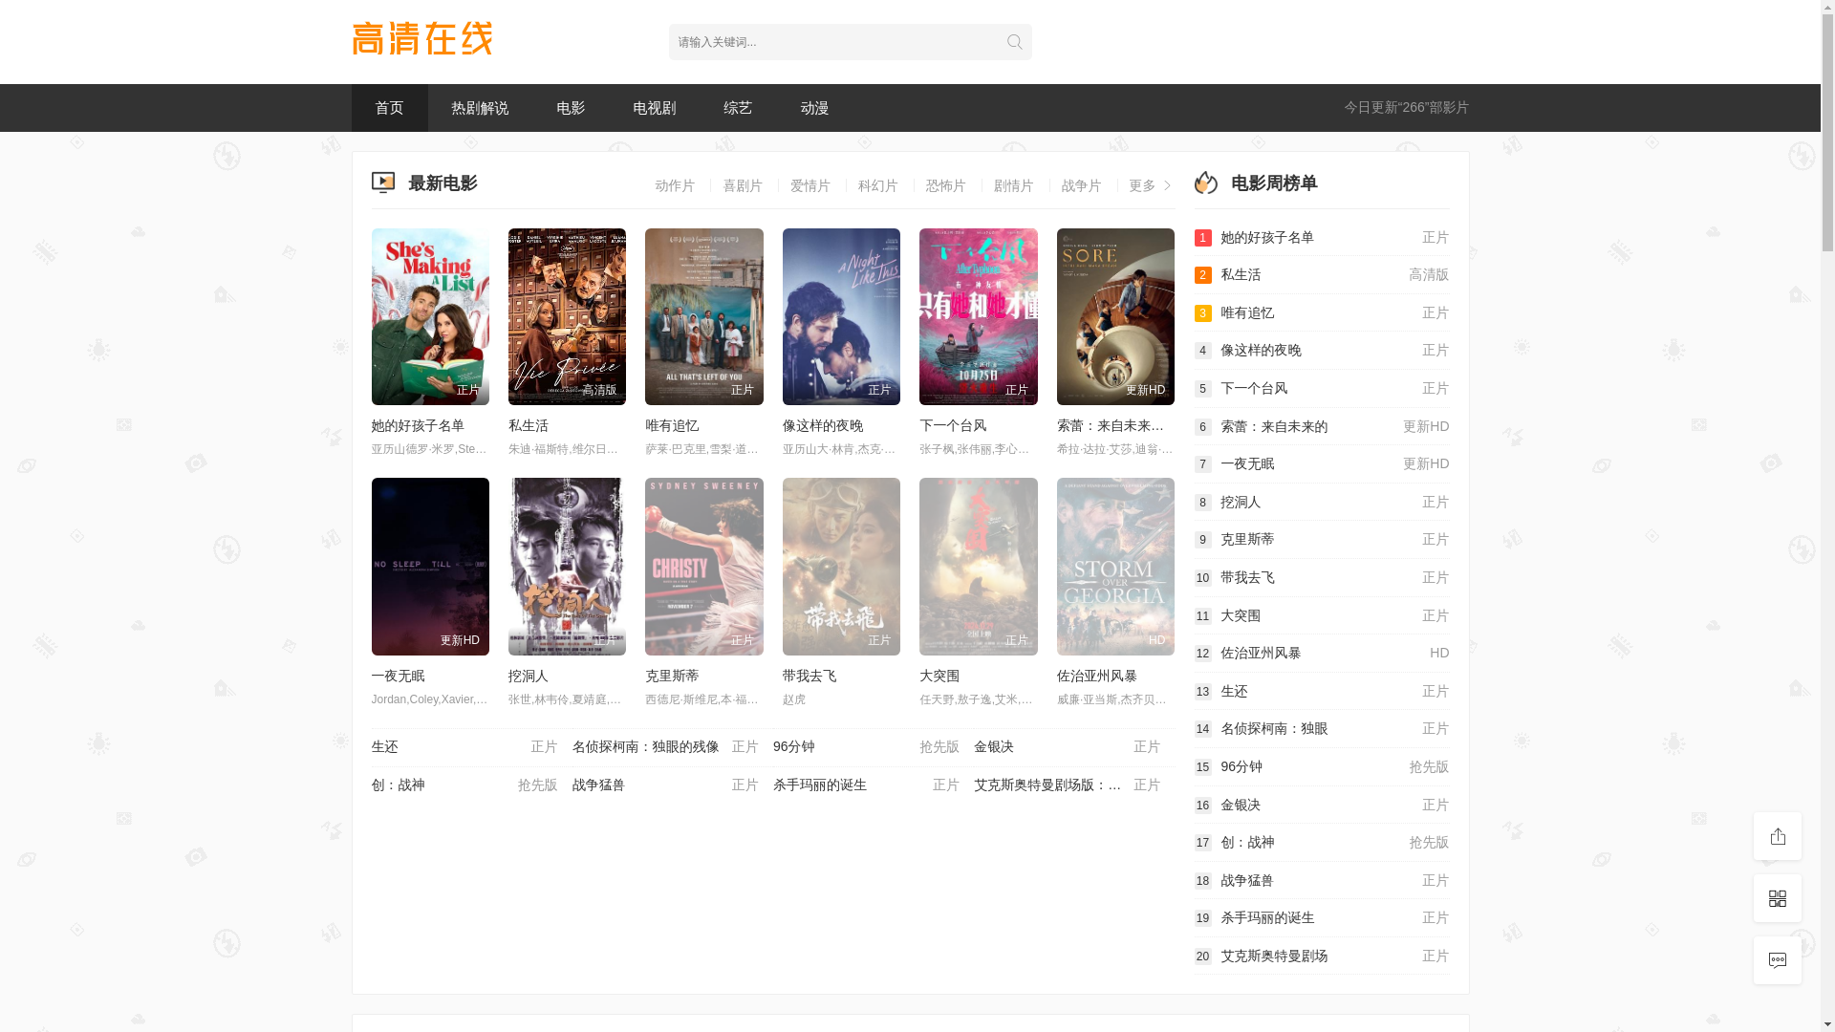This screenshot has width=1835, height=1032.
Task: Click the 最新电影 section screen icon
Action: click(382, 183)
